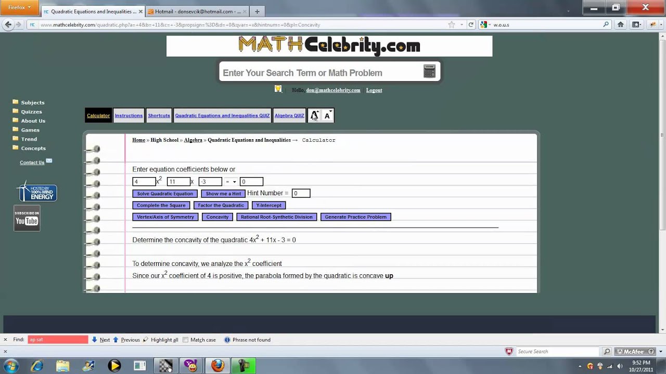Screen dimensions: 666x374
Task: Show hidden system tray icons arrow
Action: tap(580, 366)
